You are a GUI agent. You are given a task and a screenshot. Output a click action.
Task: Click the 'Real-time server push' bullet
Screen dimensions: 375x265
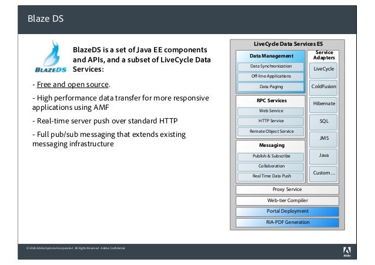point(105,121)
